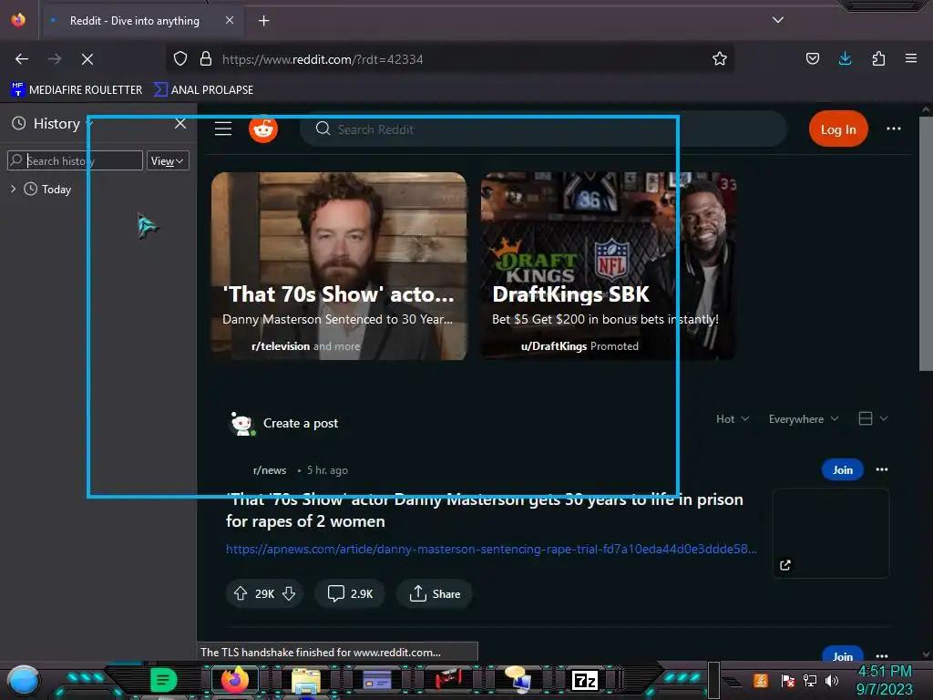Close the History sidebar
The width and height of the screenshot is (933, 700).
(x=180, y=123)
